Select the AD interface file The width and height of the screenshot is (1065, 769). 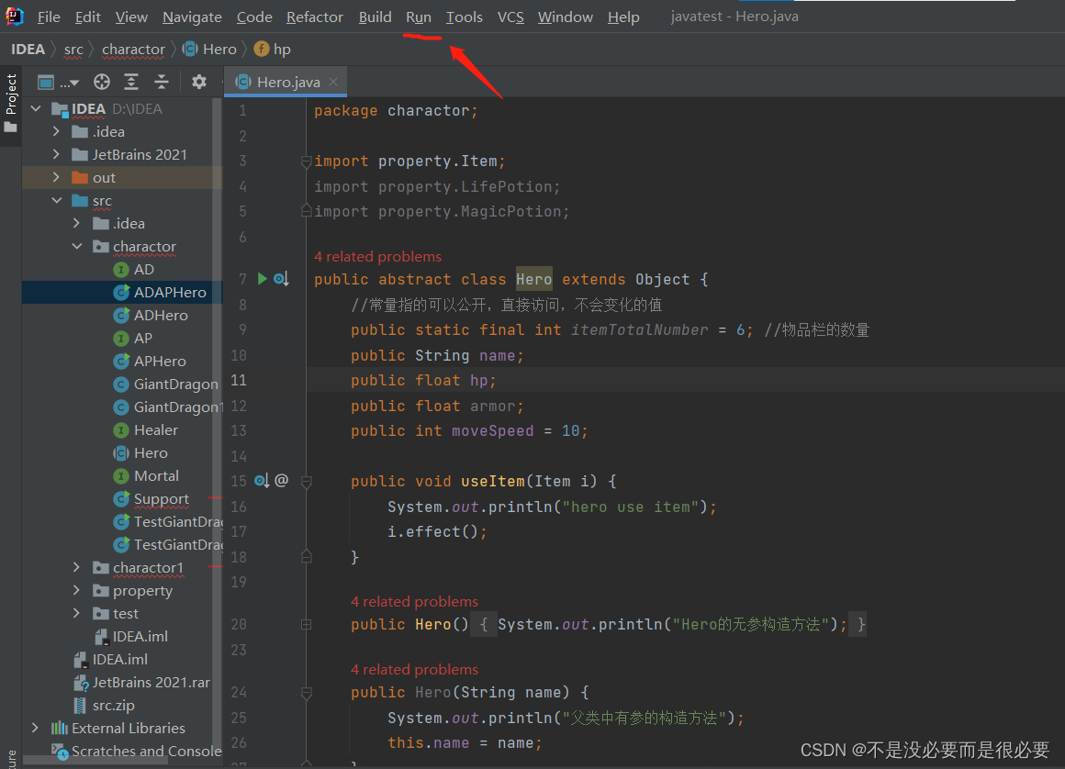[x=134, y=270]
